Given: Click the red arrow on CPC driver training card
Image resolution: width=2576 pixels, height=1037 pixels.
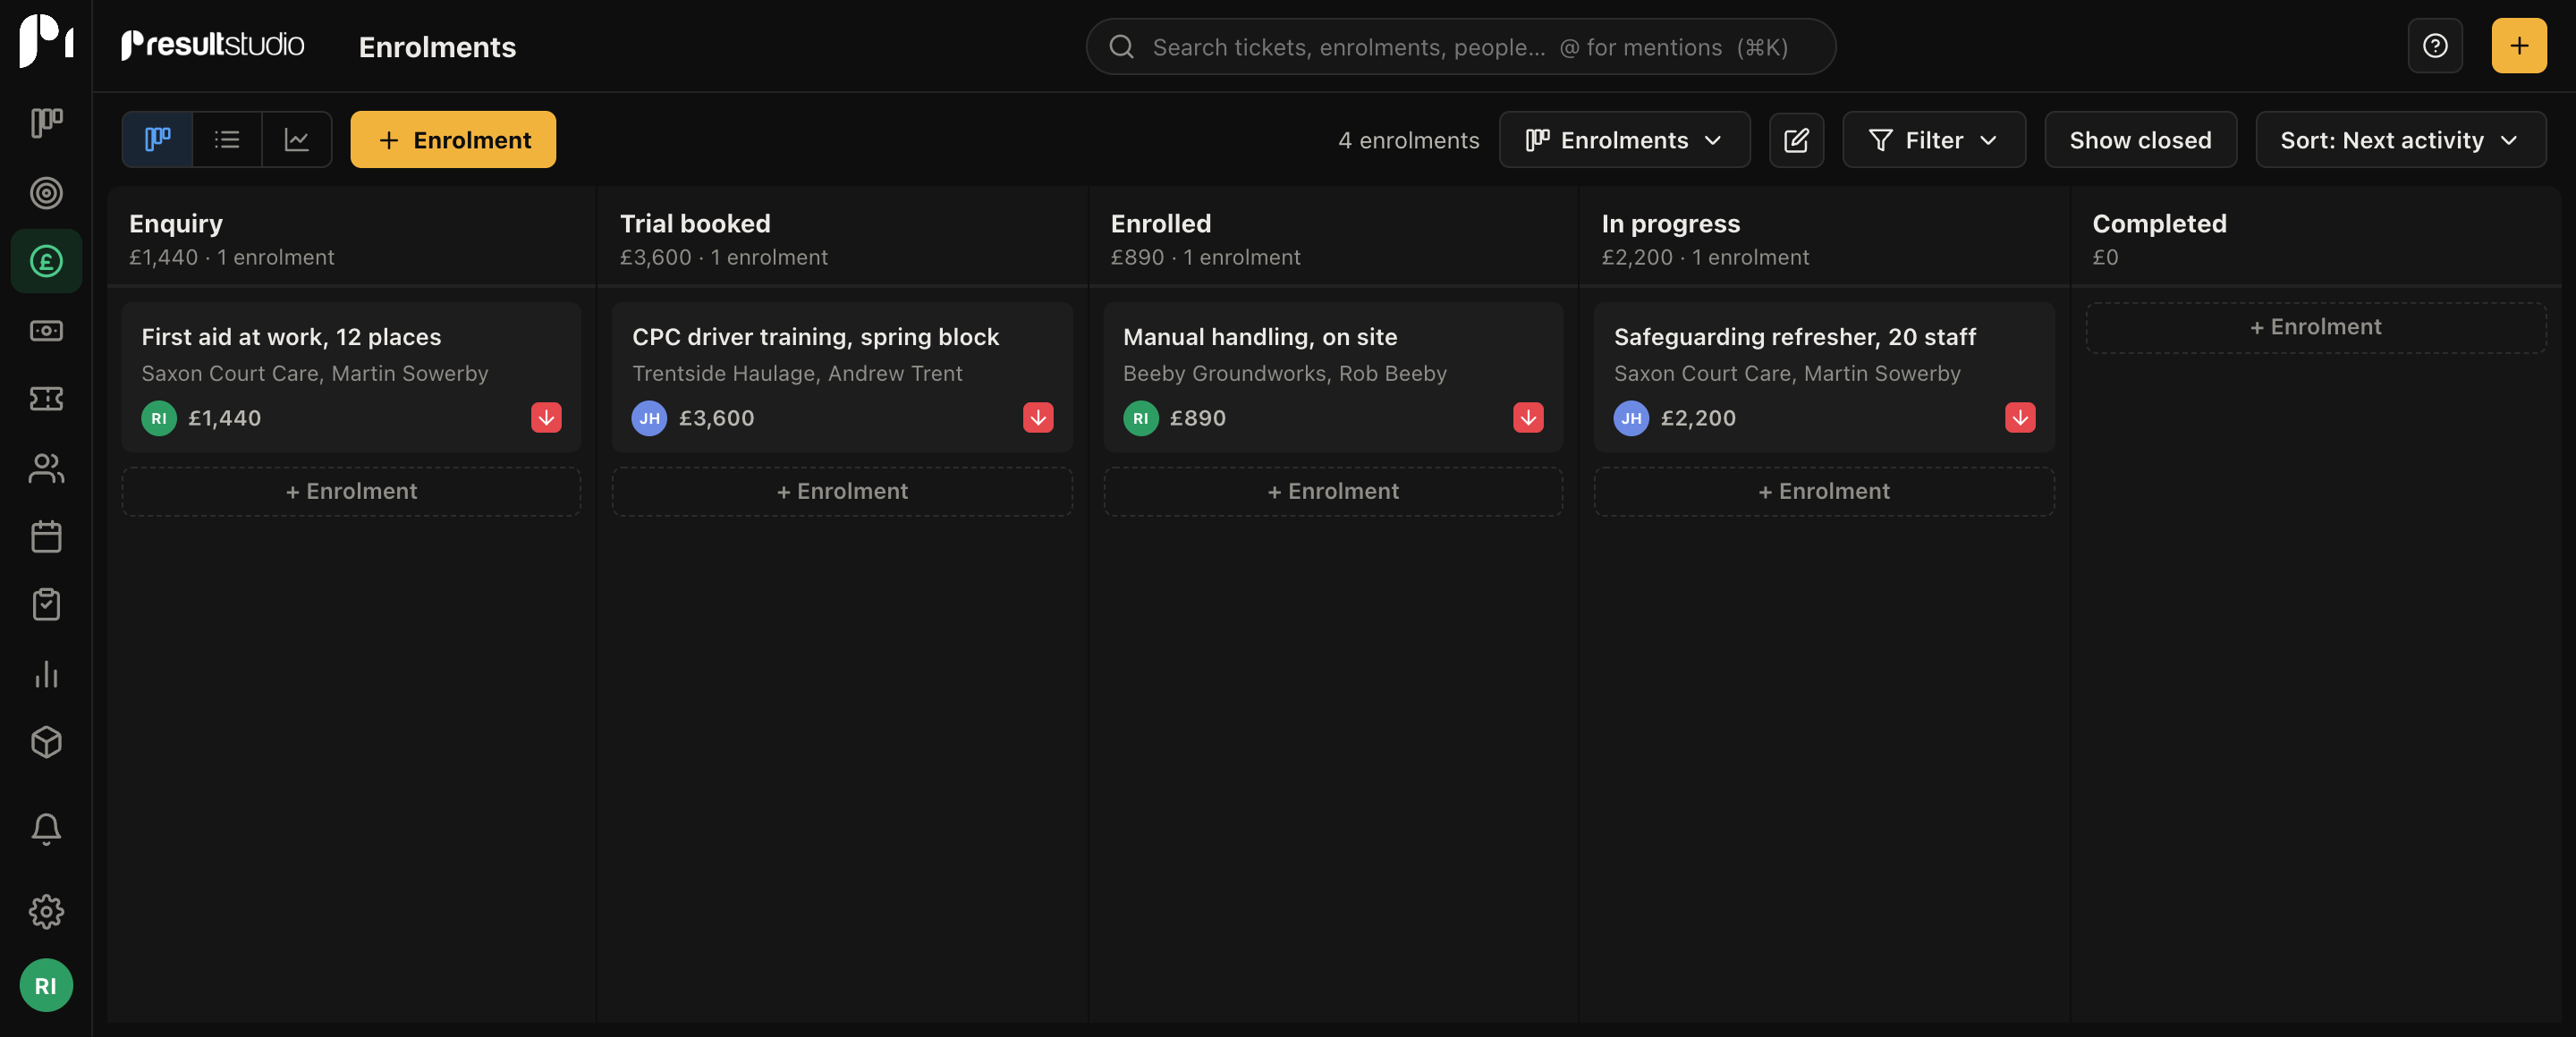Looking at the screenshot, I should 1038,417.
